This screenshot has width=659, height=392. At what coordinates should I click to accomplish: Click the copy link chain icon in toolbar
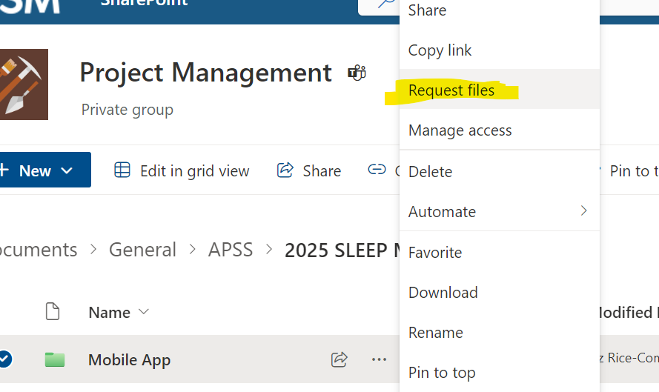click(x=377, y=170)
